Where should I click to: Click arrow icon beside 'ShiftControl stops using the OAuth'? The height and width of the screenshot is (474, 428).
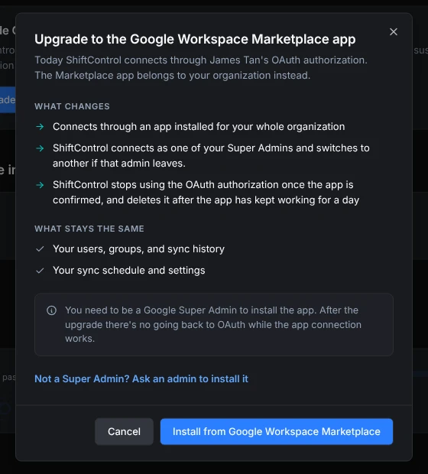40,185
